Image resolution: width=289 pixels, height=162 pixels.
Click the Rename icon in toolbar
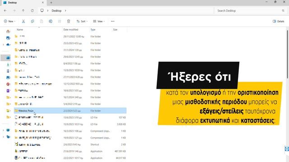pyautogui.click(x=51, y=21)
